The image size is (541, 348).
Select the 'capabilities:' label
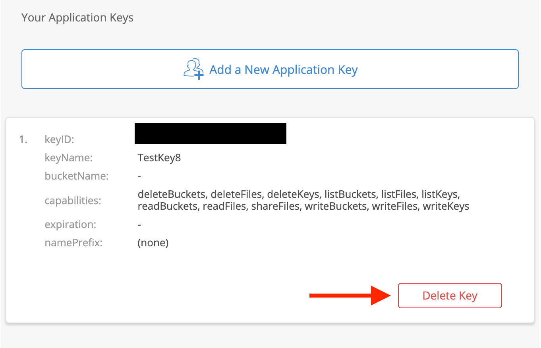point(73,201)
